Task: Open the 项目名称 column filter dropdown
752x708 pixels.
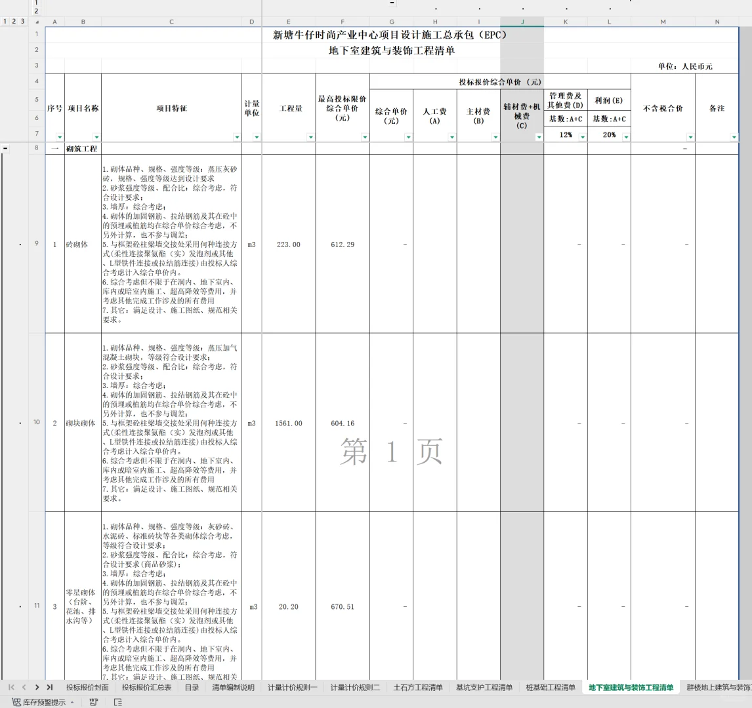Action: click(96, 137)
